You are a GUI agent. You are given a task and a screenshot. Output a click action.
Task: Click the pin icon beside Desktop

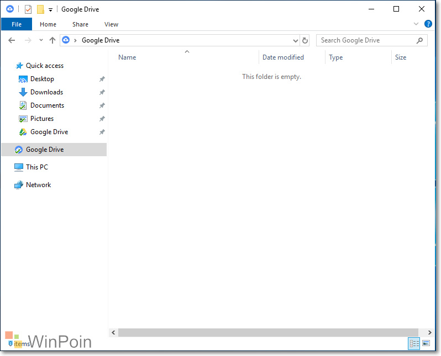coord(102,79)
